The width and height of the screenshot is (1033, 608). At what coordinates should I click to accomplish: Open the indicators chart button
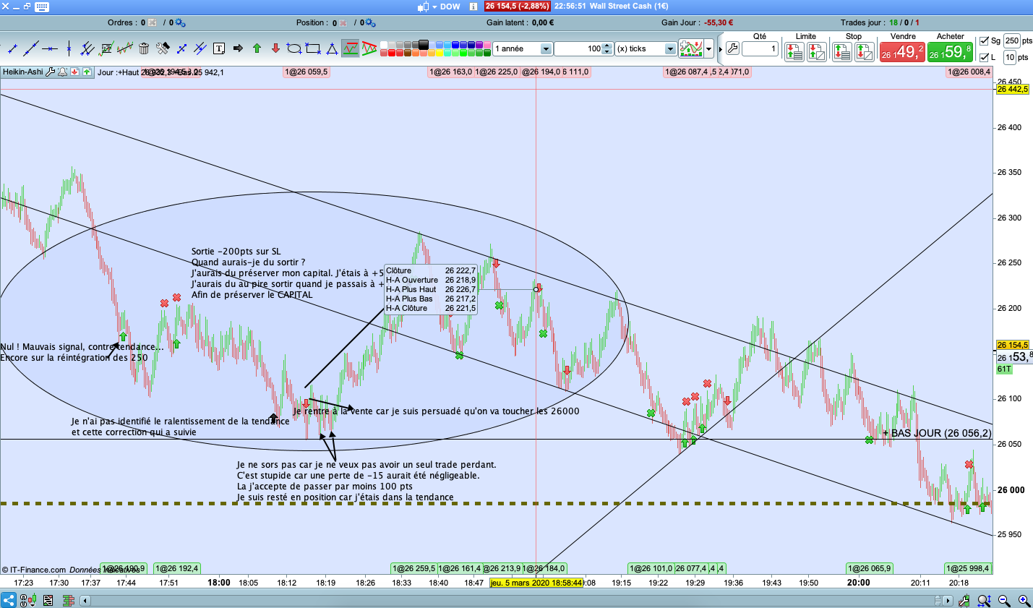point(691,48)
